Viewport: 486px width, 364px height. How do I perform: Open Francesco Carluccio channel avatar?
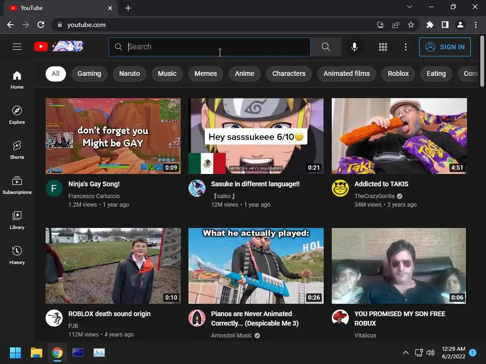(x=54, y=188)
